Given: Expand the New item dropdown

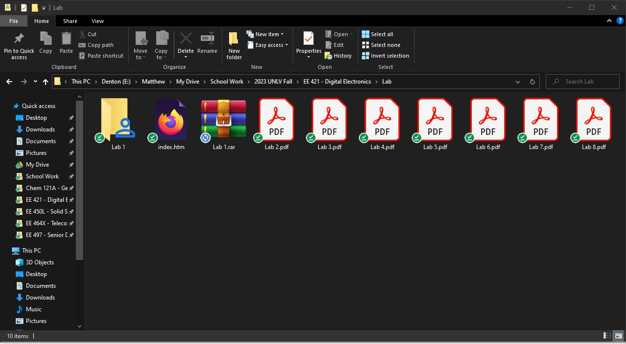Looking at the screenshot, I should point(267,34).
